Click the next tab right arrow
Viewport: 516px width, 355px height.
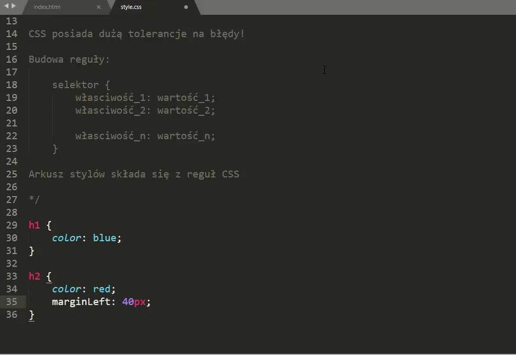14,6
